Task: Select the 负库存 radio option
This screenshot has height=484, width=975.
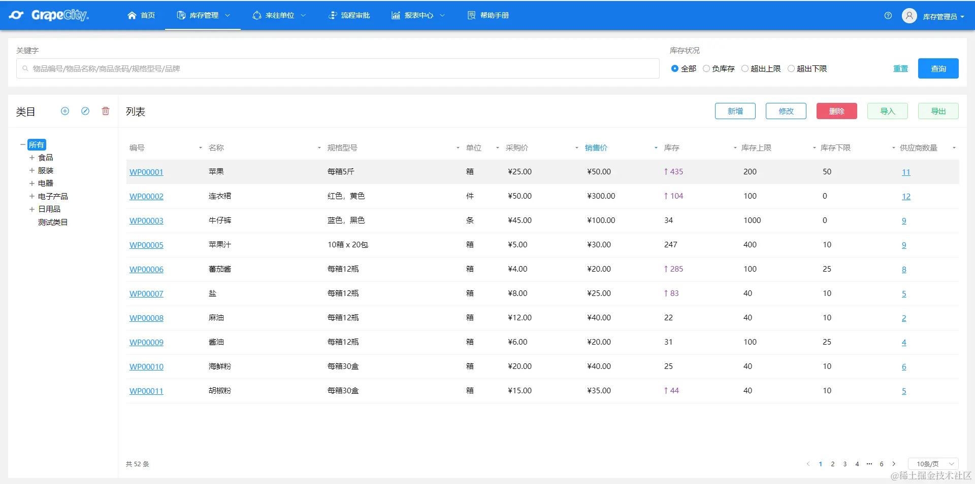Action: click(x=706, y=68)
